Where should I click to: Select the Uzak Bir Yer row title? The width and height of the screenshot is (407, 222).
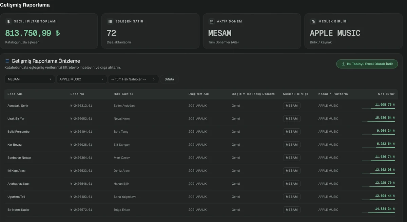click(x=16, y=119)
